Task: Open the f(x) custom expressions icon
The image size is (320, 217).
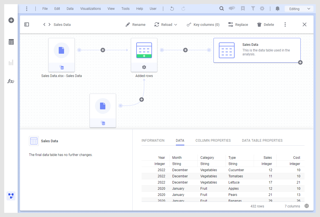Action: tap(11, 81)
